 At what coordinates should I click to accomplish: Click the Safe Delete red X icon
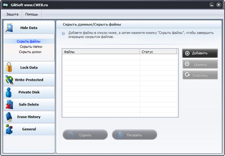10,105
